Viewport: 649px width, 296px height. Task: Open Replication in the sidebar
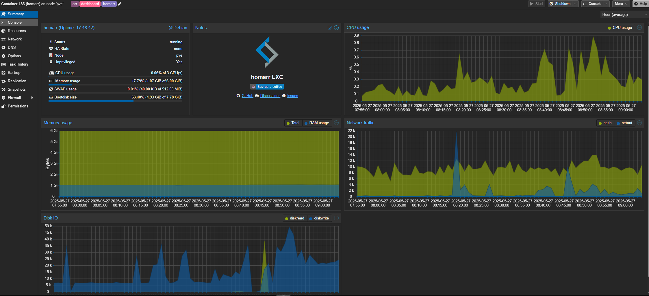(x=19, y=81)
